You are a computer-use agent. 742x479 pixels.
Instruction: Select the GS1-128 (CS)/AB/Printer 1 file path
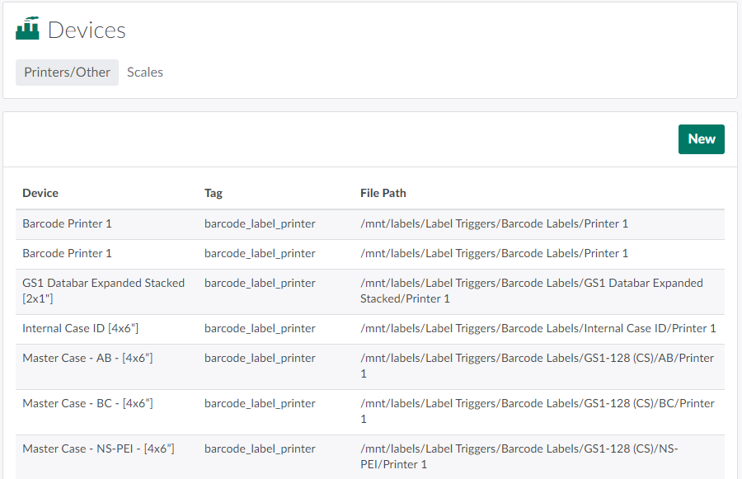537,365
